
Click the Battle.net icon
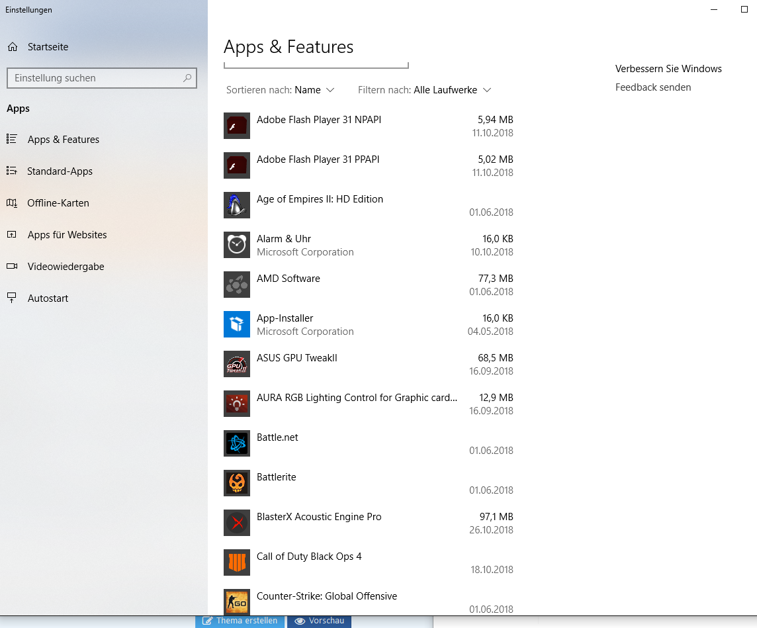(237, 443)
